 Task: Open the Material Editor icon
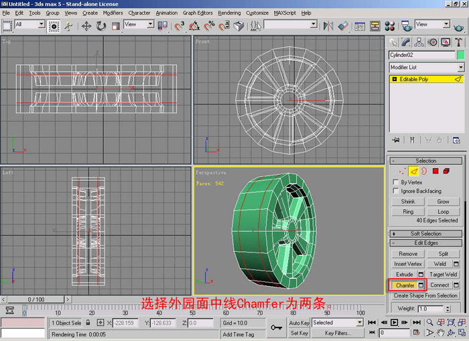(390, 26)
